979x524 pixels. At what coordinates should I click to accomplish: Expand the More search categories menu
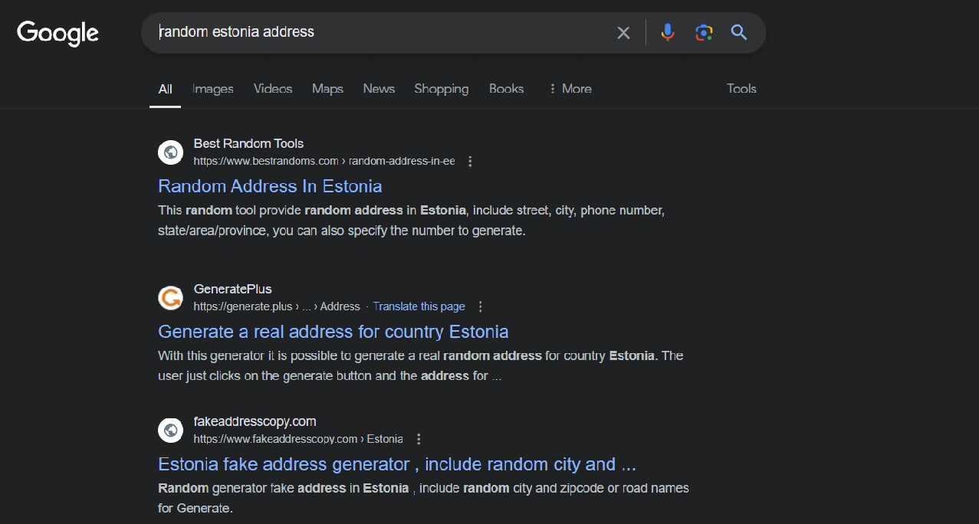click(x=570, y=89)
